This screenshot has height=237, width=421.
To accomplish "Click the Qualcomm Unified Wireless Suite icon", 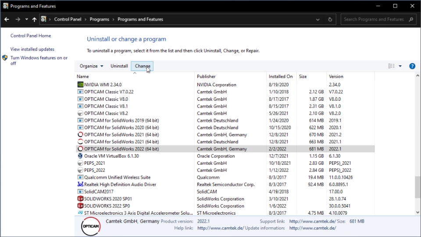I will [80, 177].
